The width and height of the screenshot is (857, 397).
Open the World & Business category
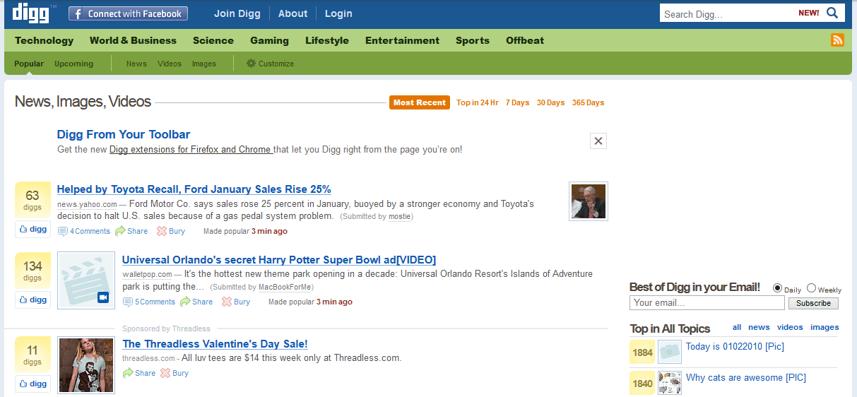(133, 40)
